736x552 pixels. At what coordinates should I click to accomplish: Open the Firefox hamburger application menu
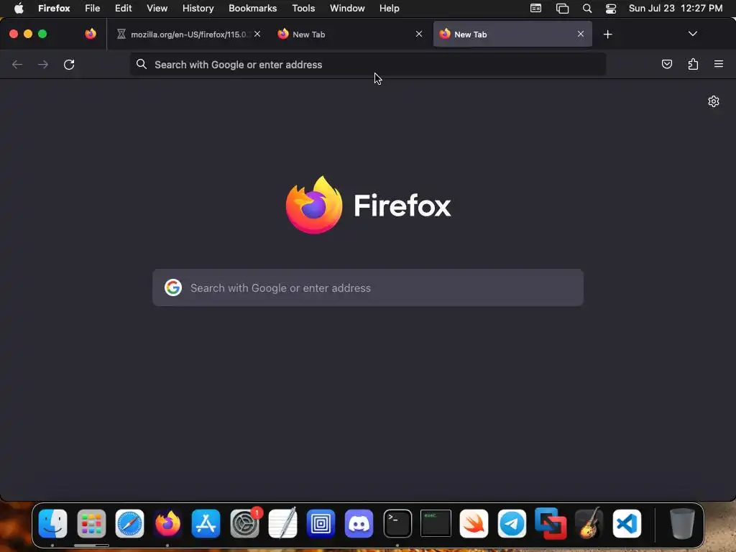point(719,64)
